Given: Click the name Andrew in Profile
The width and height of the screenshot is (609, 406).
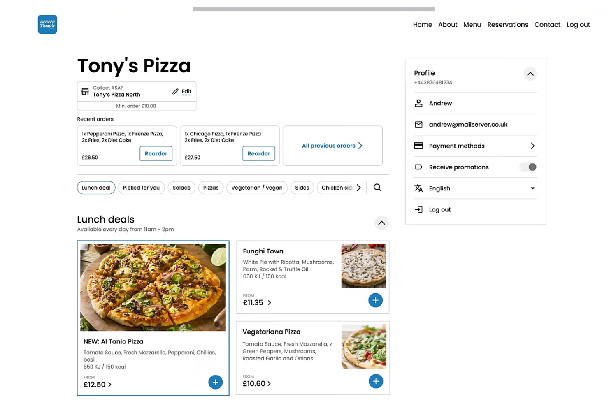Looking at the screenshot, I should pos(440,103).
